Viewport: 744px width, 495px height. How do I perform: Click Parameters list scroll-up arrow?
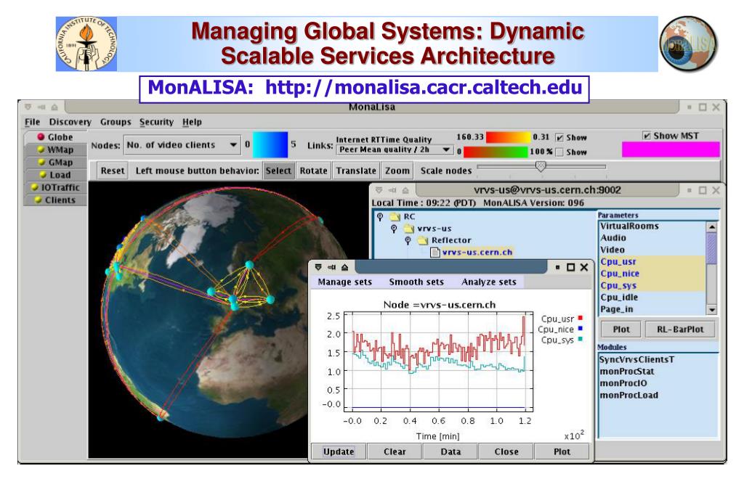(712, 226)
